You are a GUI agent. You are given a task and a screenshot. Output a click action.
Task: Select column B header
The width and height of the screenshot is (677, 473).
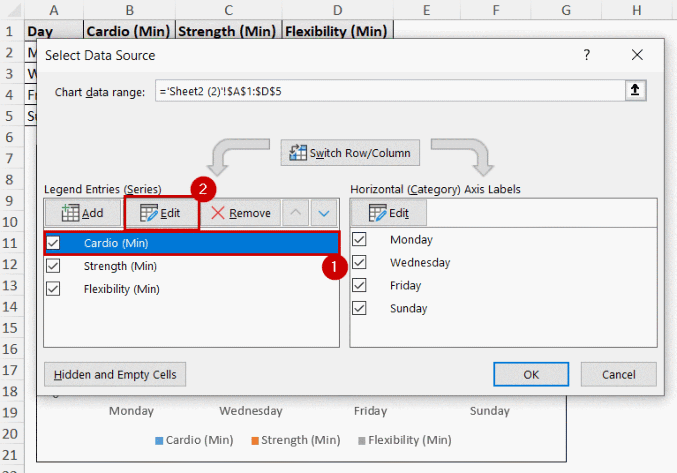tap(129, 10)
